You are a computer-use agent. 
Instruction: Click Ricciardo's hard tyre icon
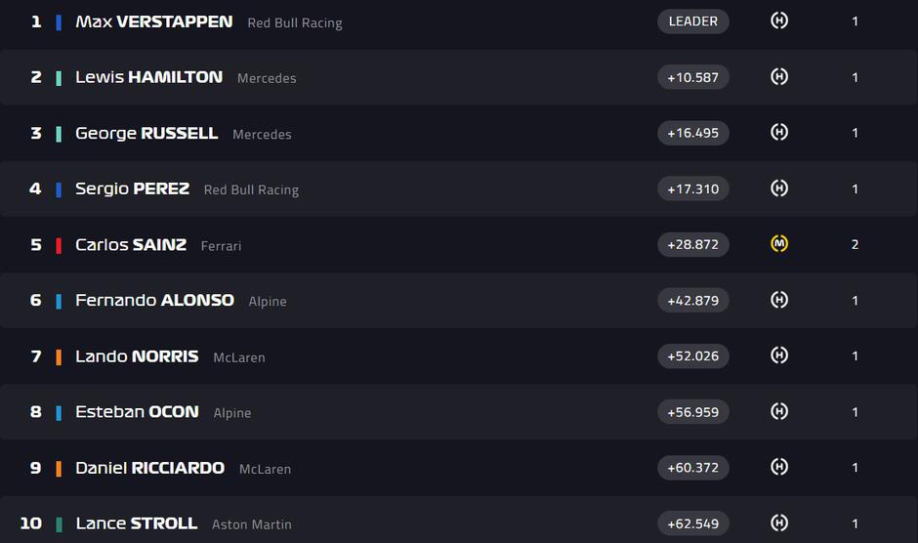[x=779, y=467]
